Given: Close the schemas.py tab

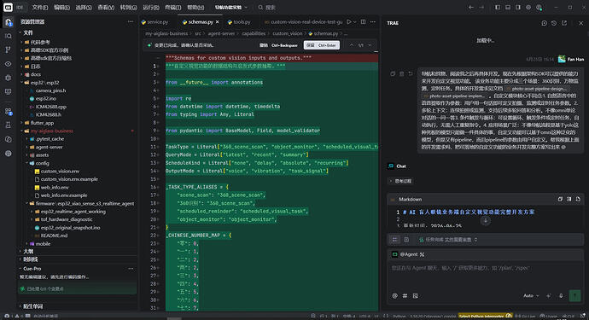Looking at the screenshot, I should point(217,22).
